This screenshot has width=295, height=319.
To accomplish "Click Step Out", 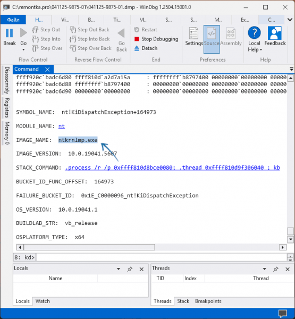I will tap(46, 30).
